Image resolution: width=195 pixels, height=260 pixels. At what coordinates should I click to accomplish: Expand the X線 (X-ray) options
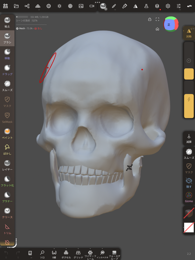(x=54, y=249)
